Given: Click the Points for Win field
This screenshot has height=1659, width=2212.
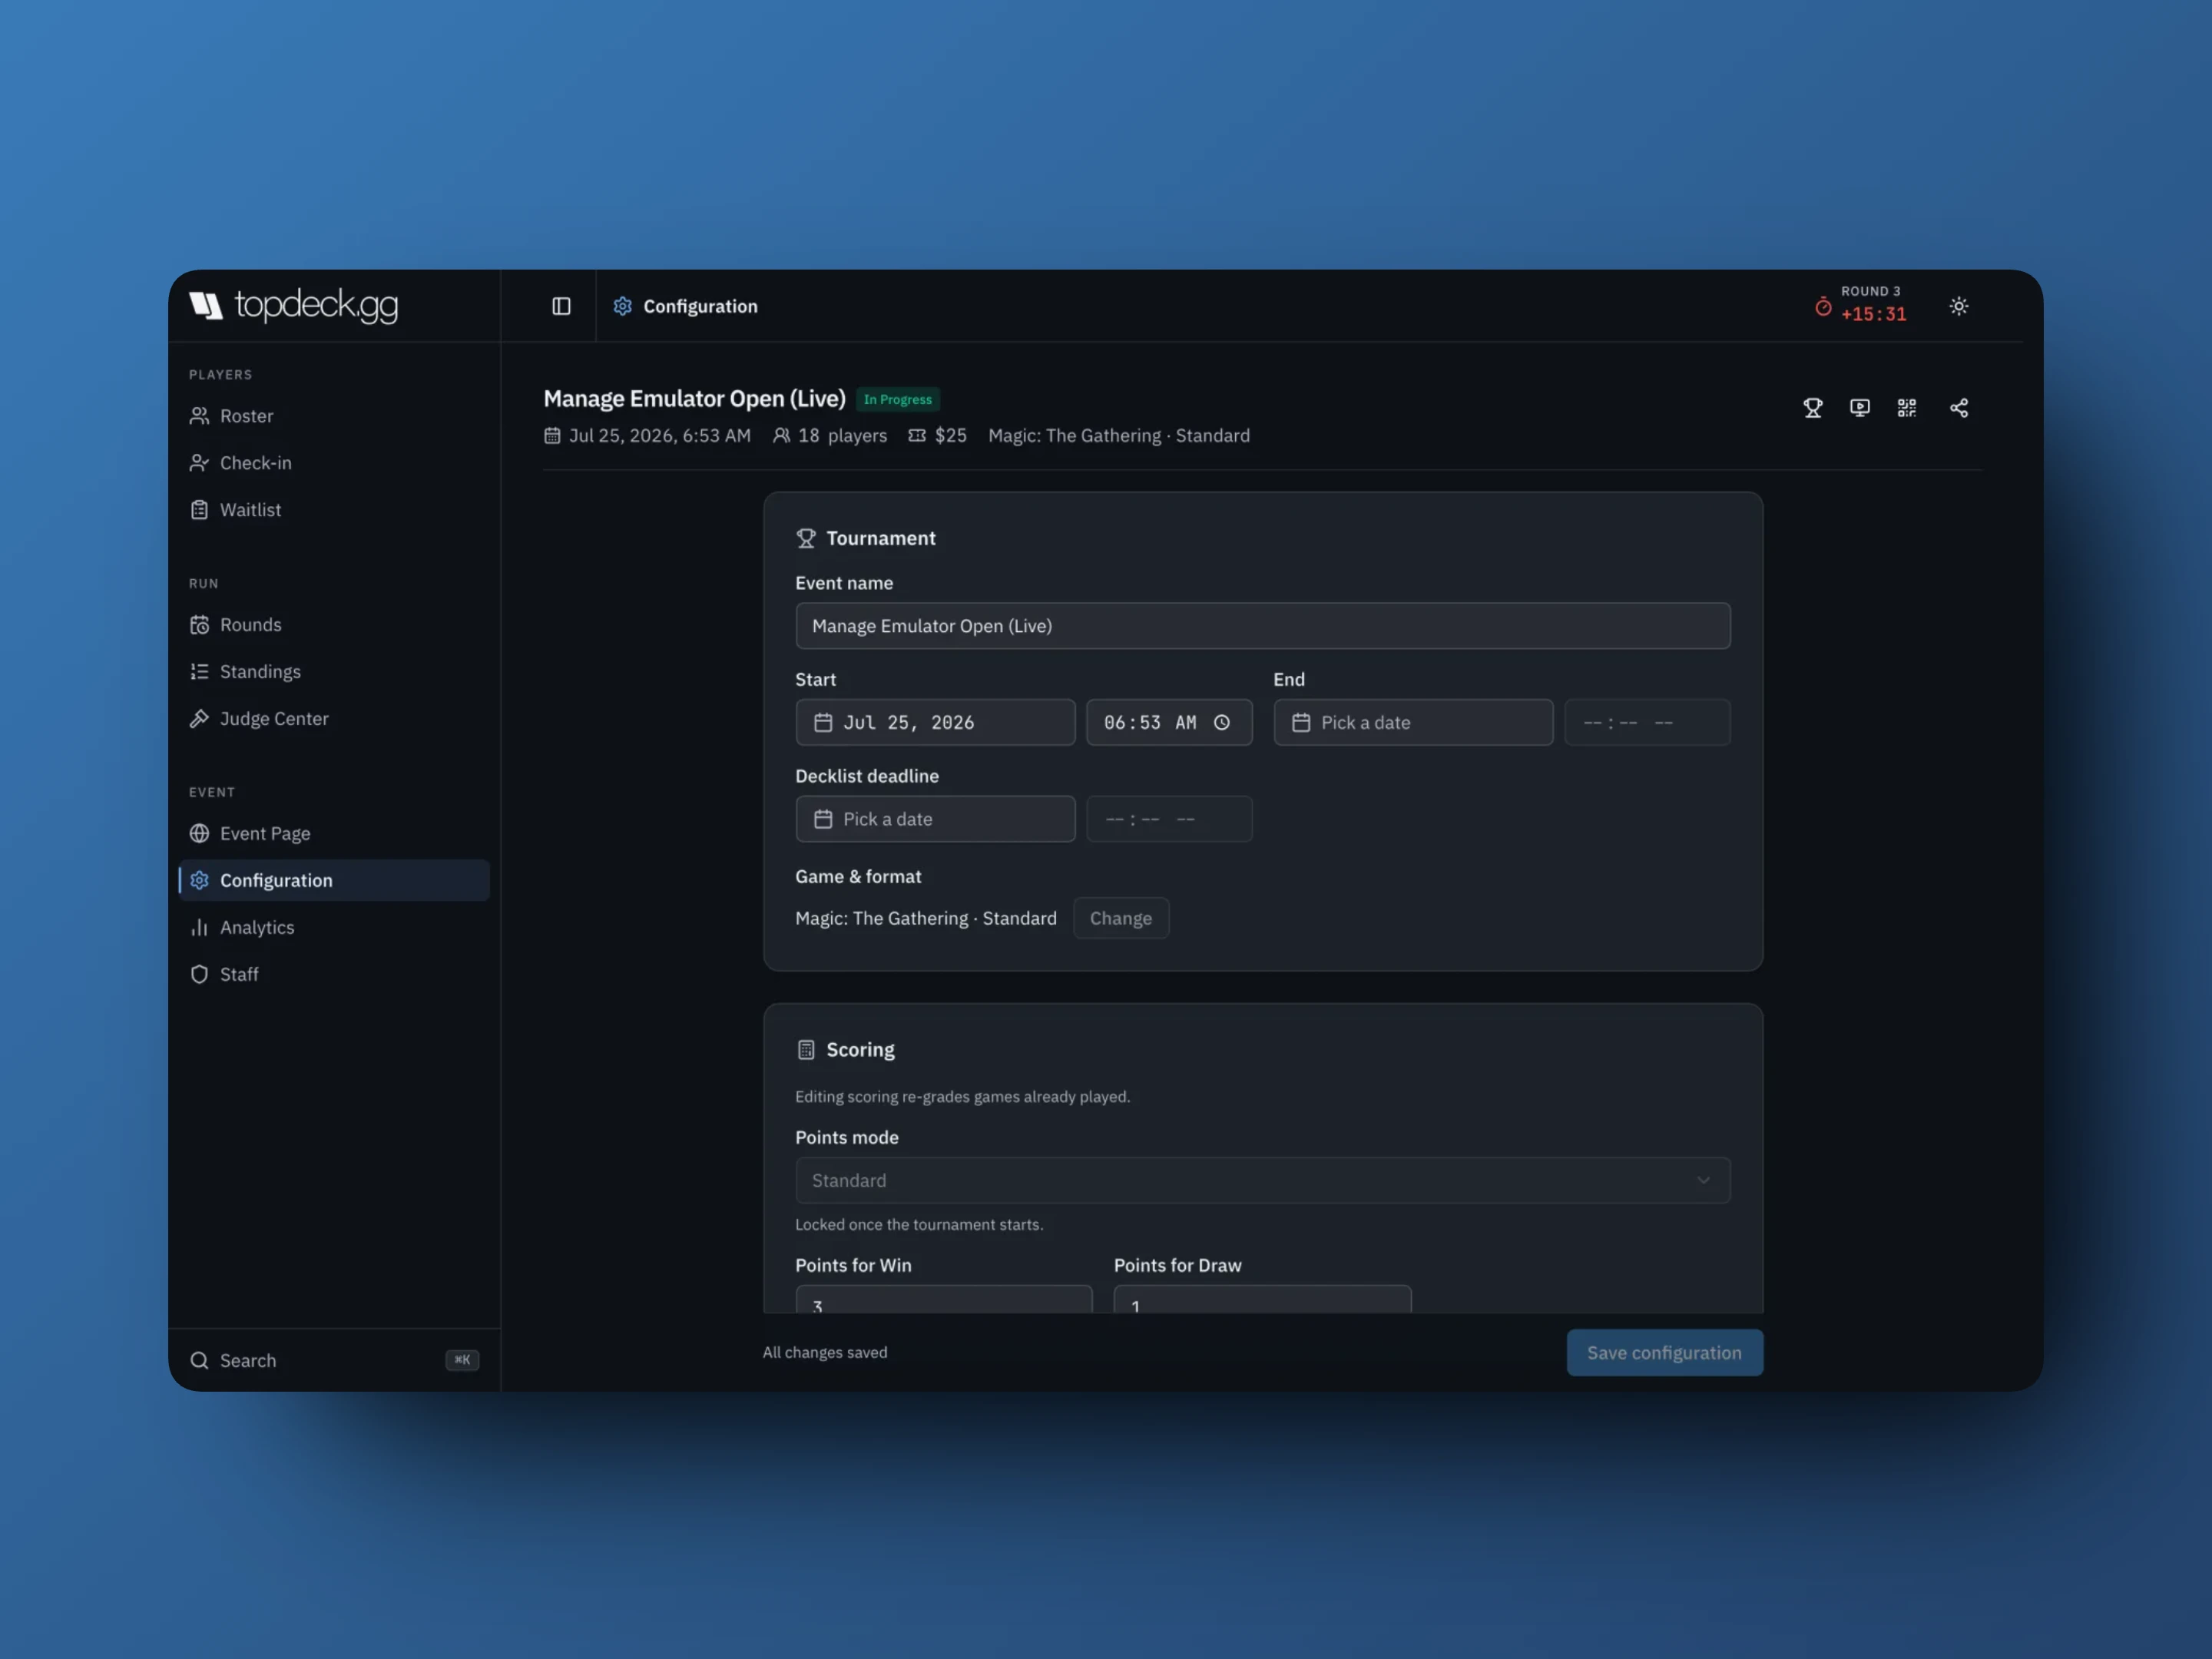Looking at the screenshot, I should (x=943, y=1300).
